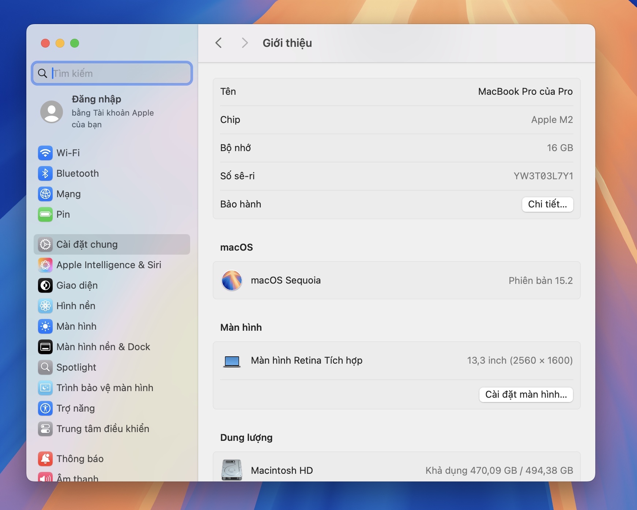Click the Bảo hành row label
The image size is (637, 510).
pos(241,204)
